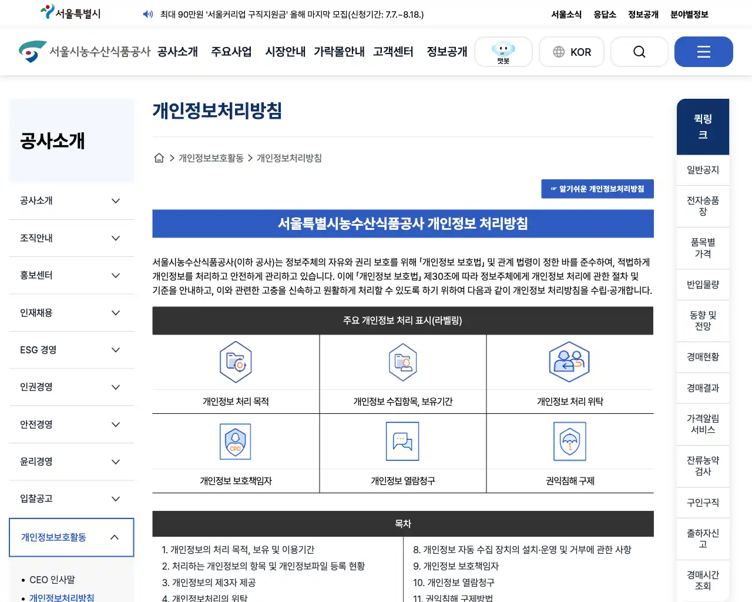The image size is (752, 602).
Task: Open the 가격알림 서비스 quick link
Action: (703, 424)
